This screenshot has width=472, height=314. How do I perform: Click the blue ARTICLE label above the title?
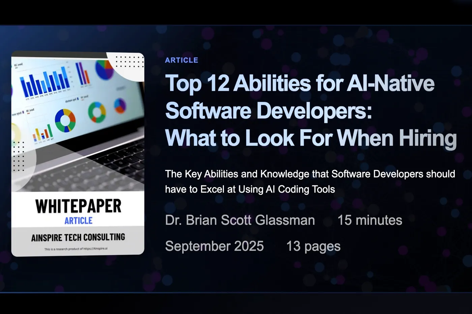point(181,60)
